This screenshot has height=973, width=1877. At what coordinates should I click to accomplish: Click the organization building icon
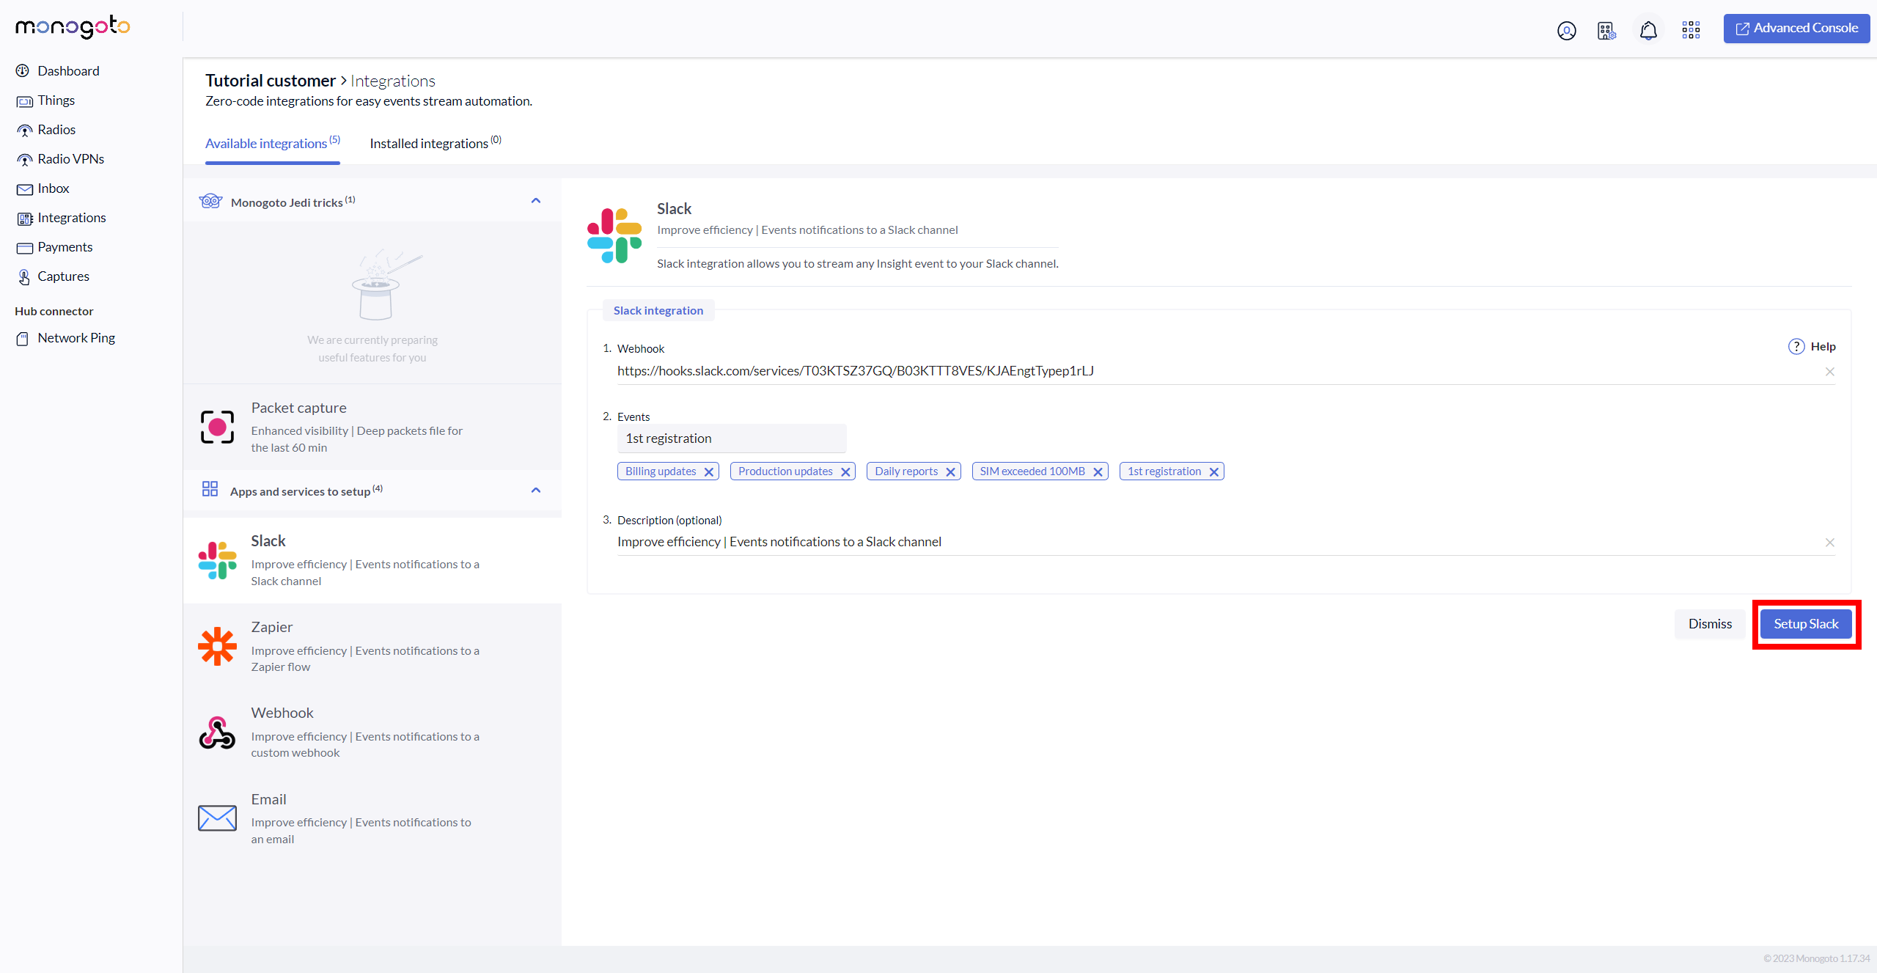[x=1606, y=30]
